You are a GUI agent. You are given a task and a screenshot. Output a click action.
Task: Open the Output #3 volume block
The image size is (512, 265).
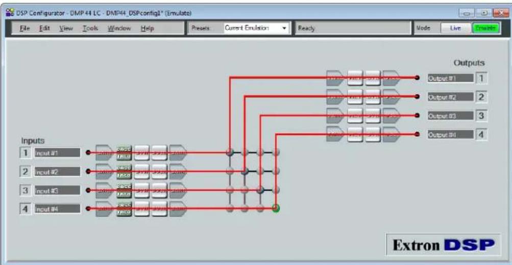tap(391, 116)
